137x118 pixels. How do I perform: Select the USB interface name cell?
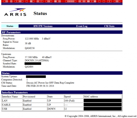pos(12,109)
